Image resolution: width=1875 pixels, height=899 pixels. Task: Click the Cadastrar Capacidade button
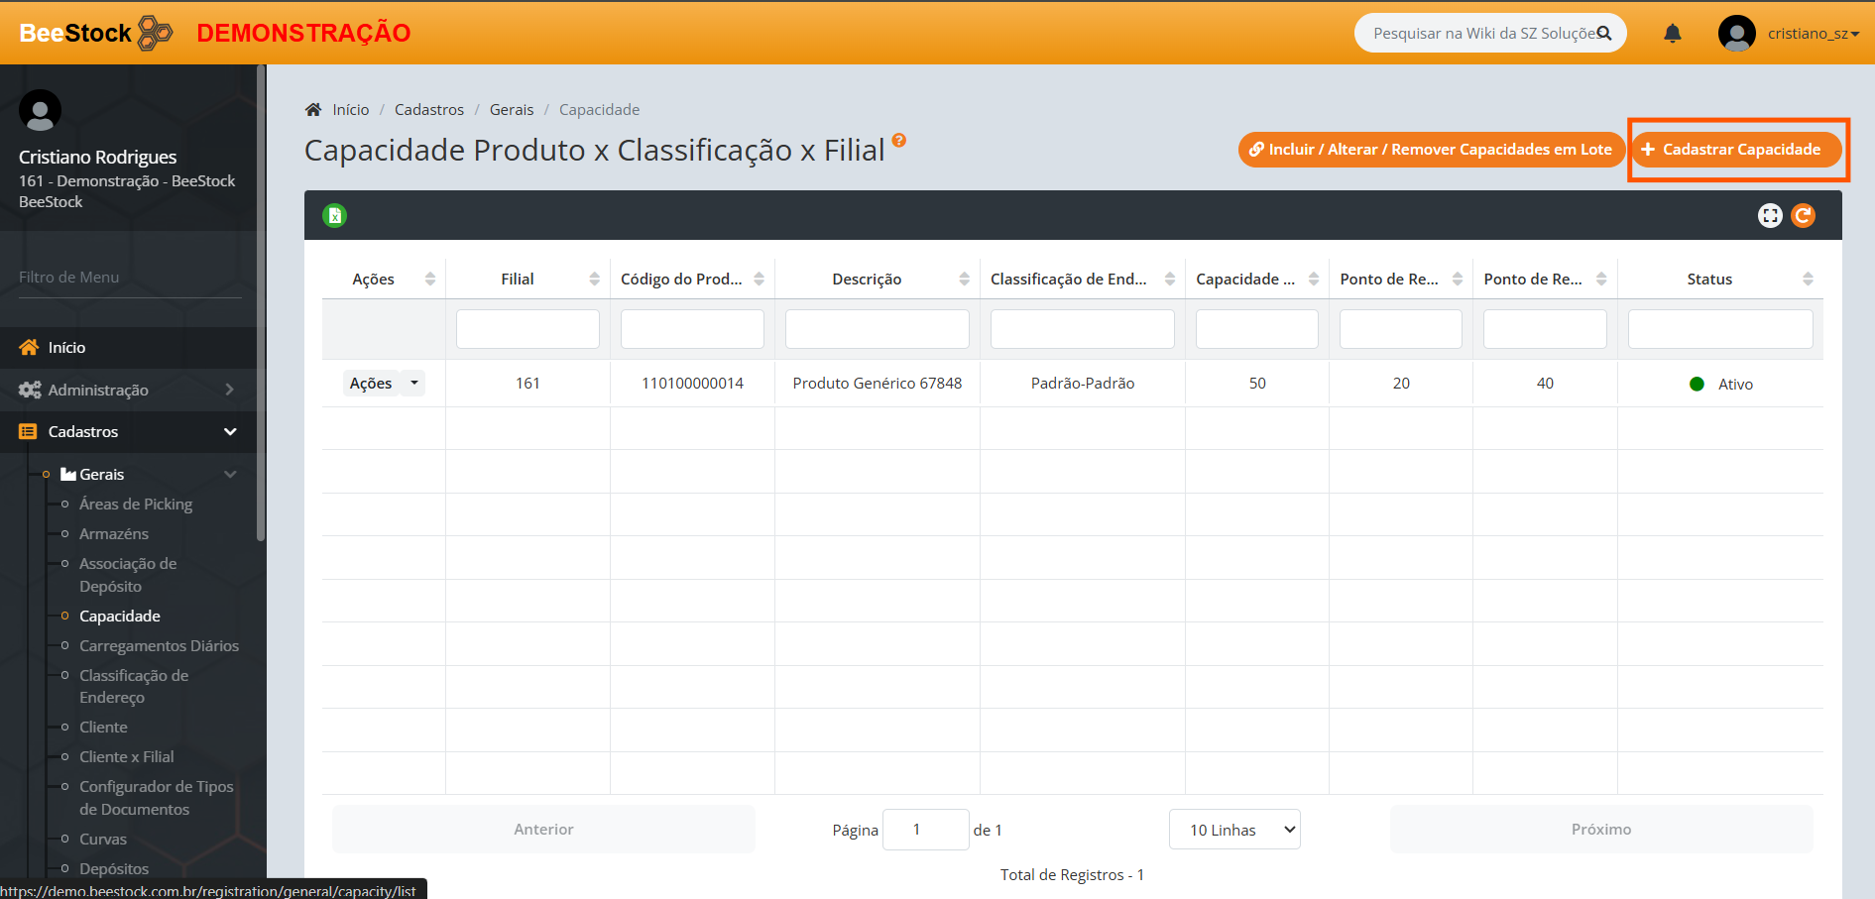pos(1736,150)
